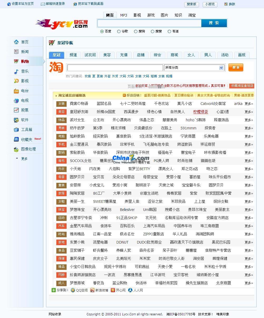Click the 新浪微博 share icon
The height and width of the screenshot is (318, 264).
[92, 290]
